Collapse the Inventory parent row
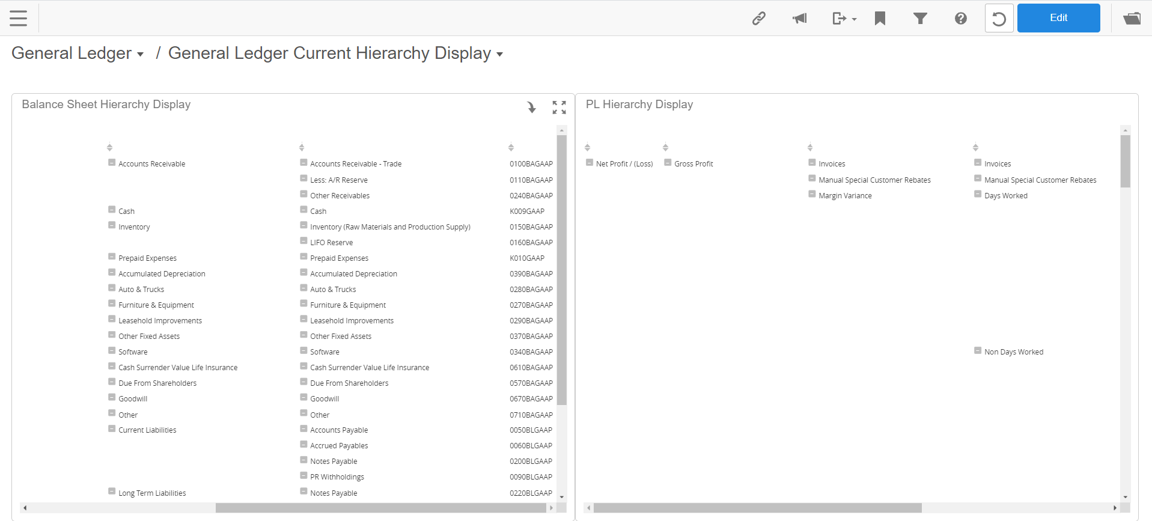 [x=112, y=225]
